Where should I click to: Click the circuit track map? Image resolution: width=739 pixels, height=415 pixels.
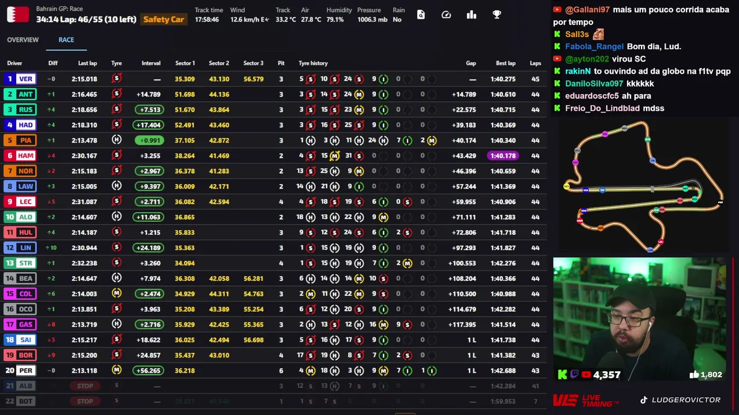coord(645,187)
